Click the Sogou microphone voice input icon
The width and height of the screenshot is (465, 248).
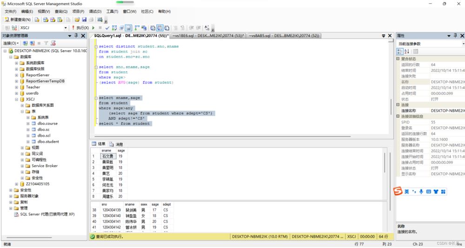tap(421, 191)
